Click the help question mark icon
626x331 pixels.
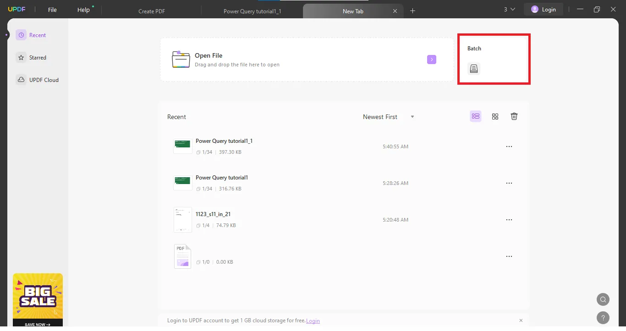[603, 317]
